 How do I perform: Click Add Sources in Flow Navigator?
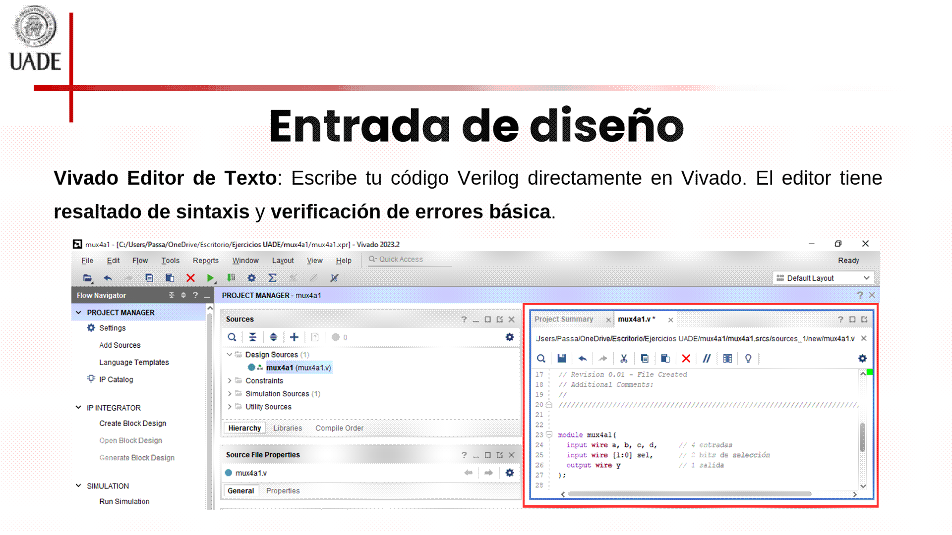pos(119,345)
